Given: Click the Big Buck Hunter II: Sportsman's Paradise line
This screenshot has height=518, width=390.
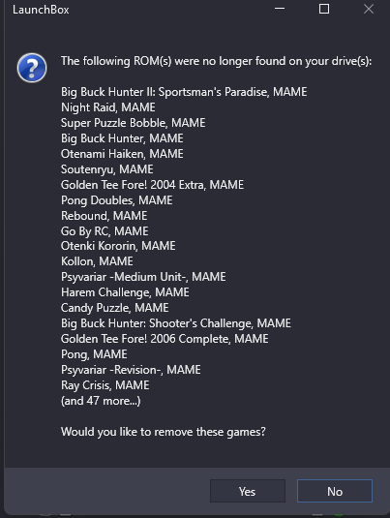Looking at the screenshot, I should [184, 92].
